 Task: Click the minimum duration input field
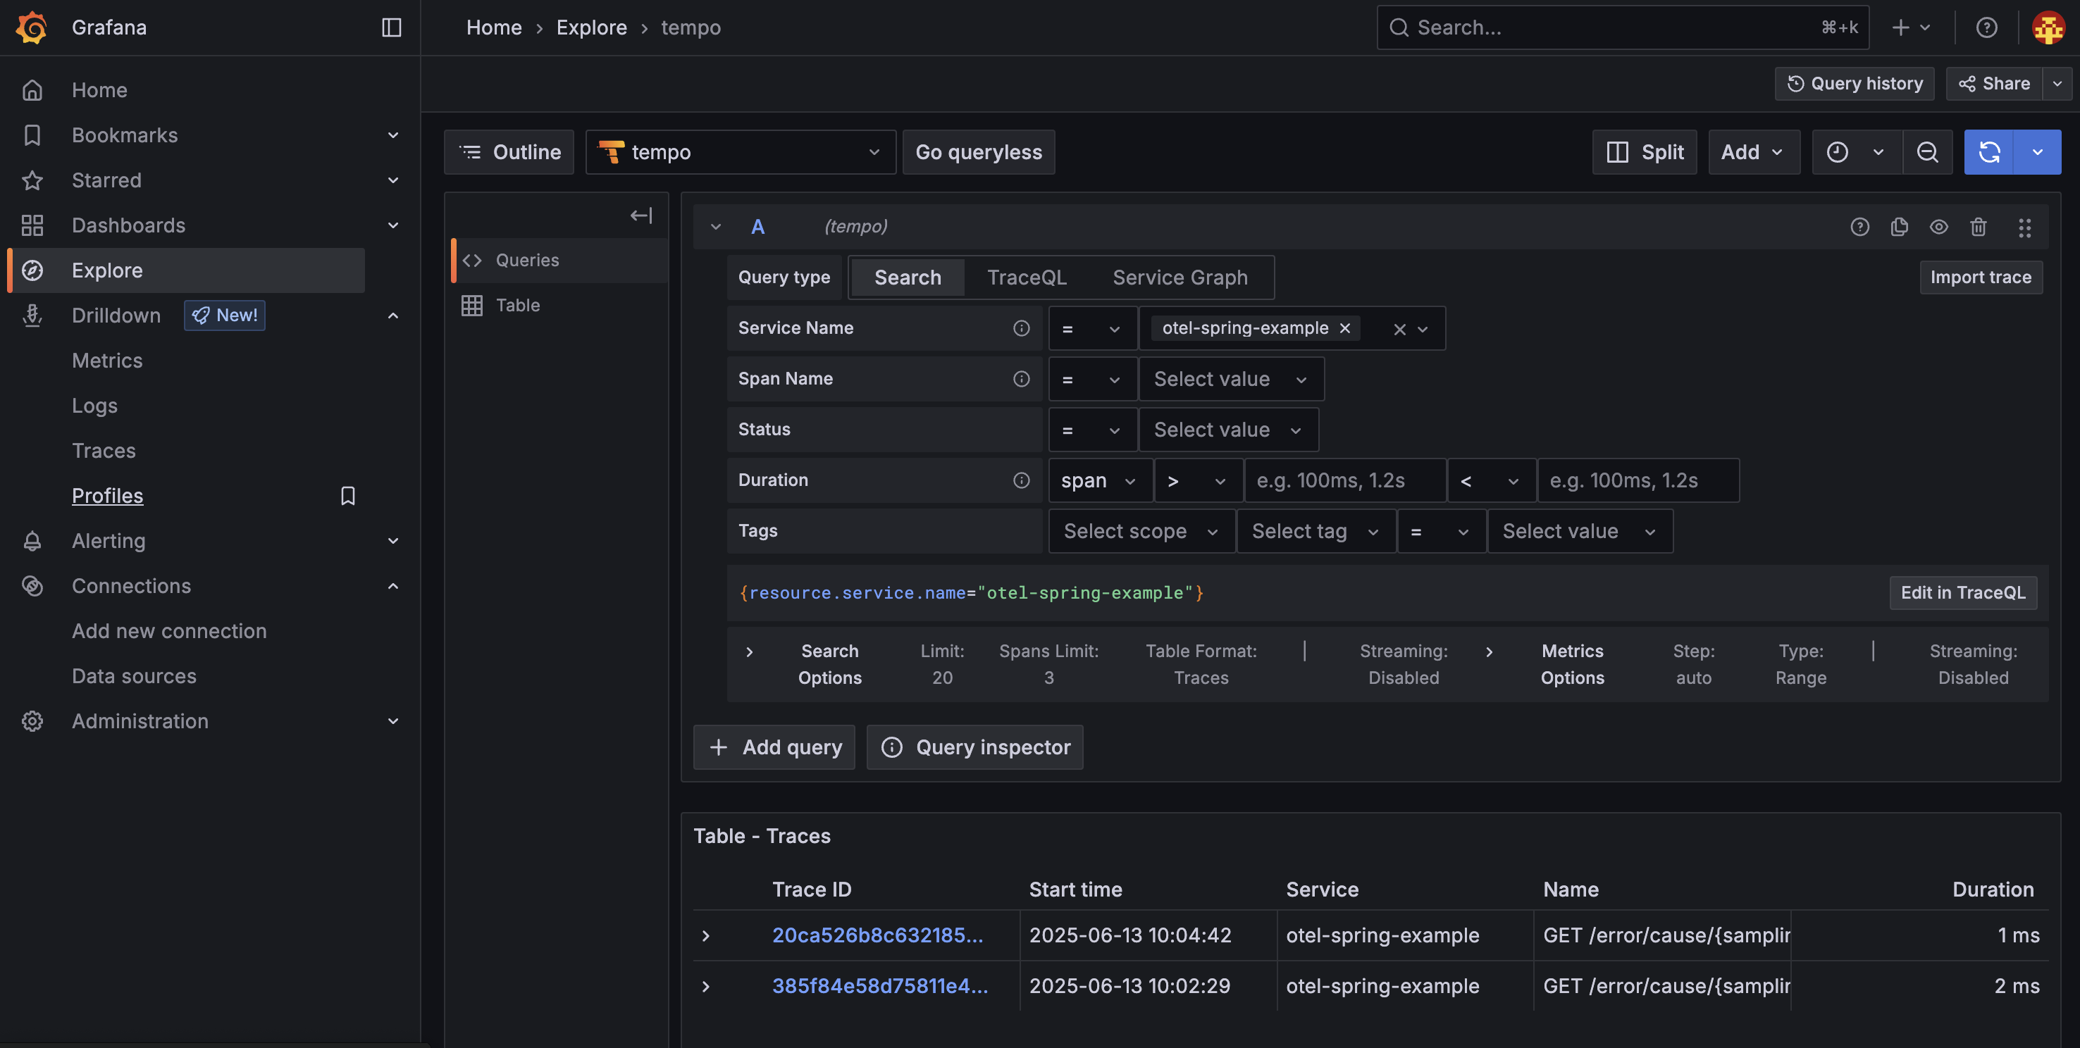coord(1344,480)
